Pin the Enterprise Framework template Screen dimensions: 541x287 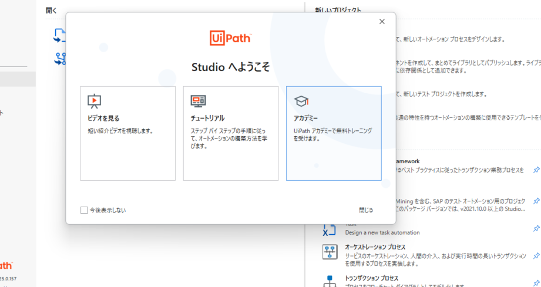[536, 170]
